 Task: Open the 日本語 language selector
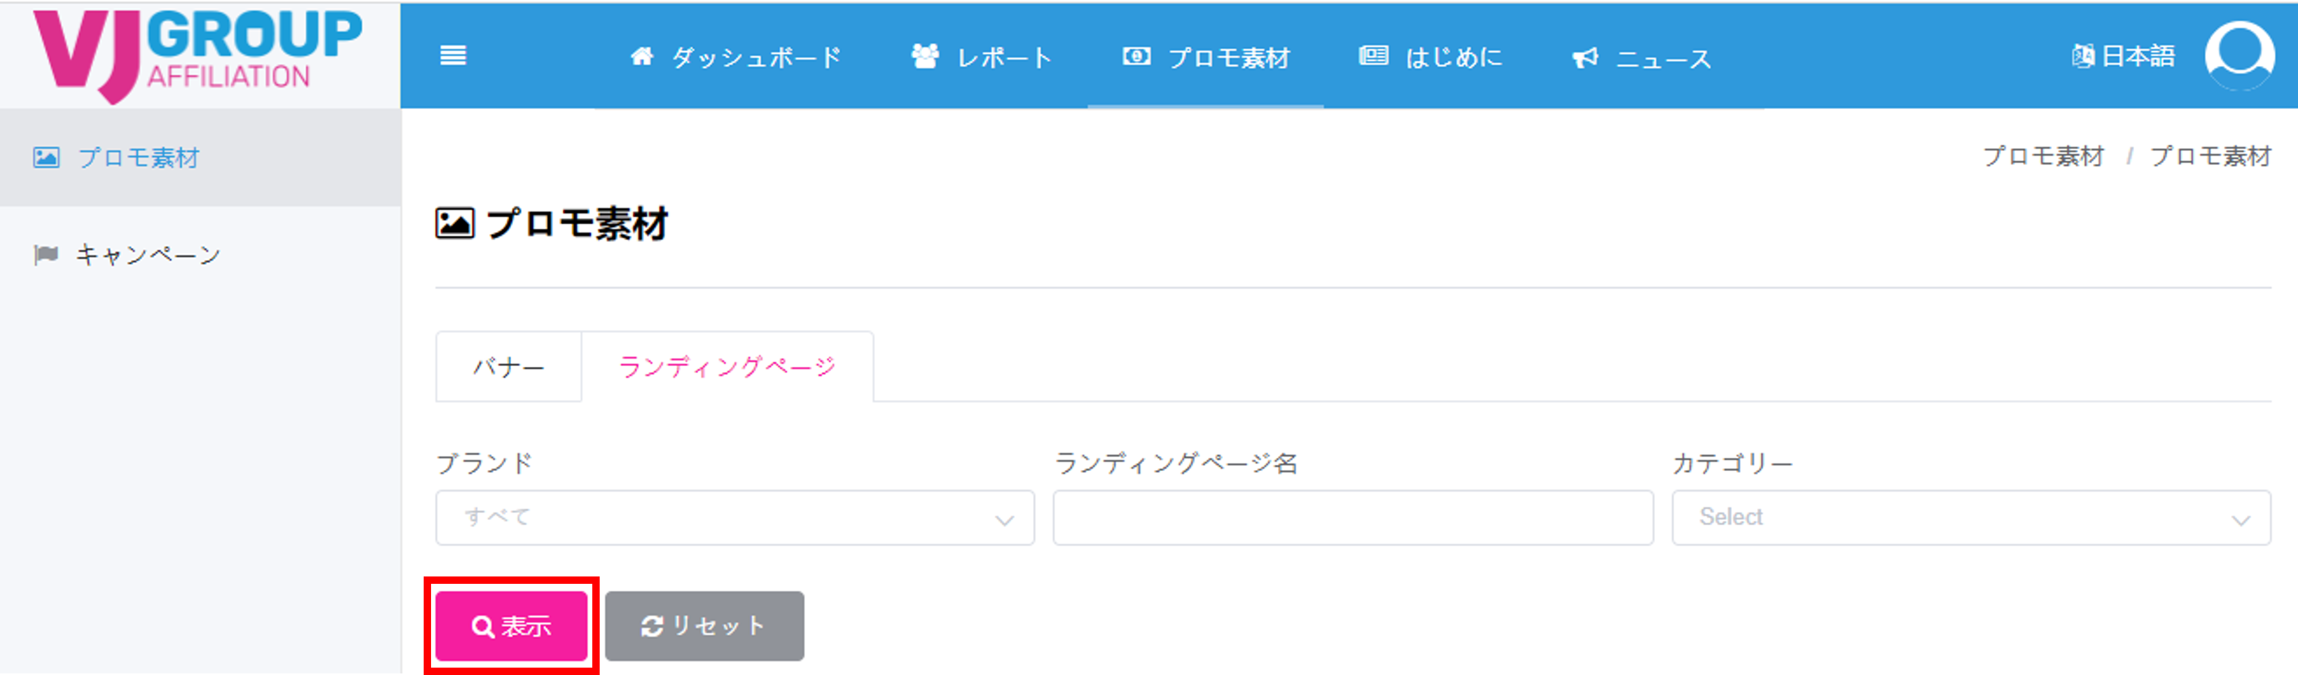2123,56
